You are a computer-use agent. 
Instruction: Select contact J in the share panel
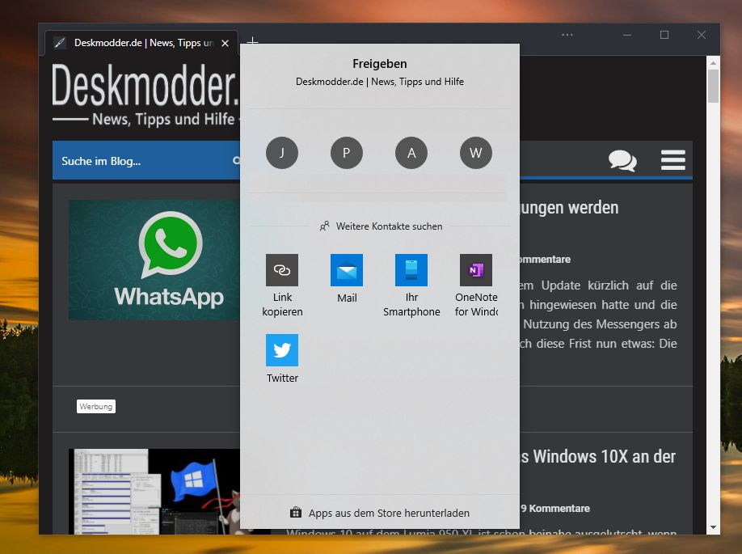(282, 153)
